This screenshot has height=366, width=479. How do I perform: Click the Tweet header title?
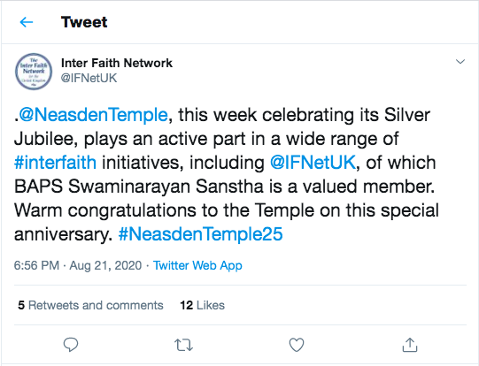[84, 22]
